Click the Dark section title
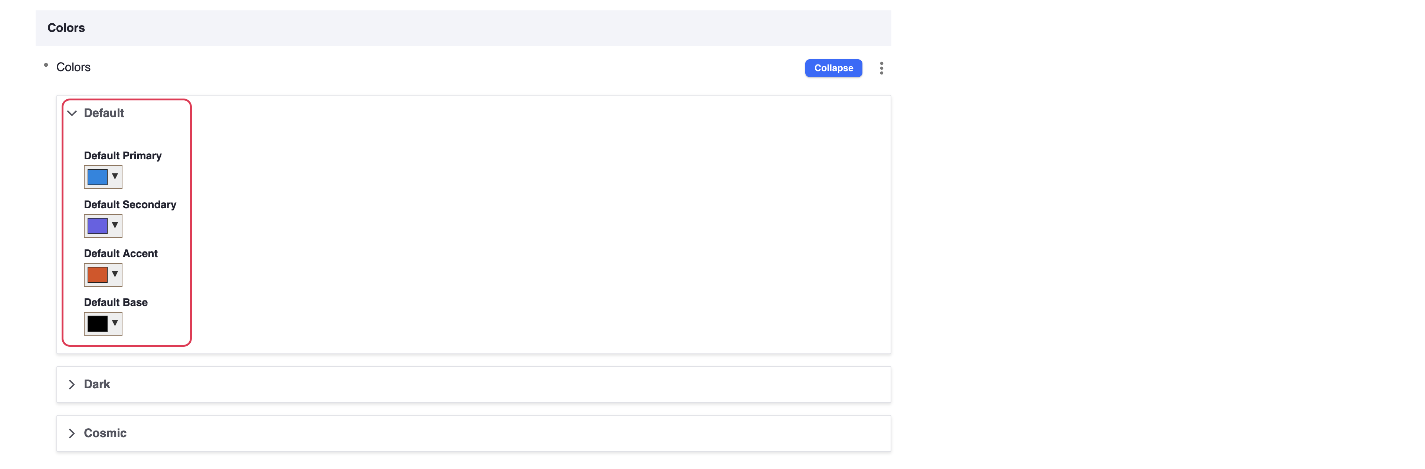 click(97, 385)
